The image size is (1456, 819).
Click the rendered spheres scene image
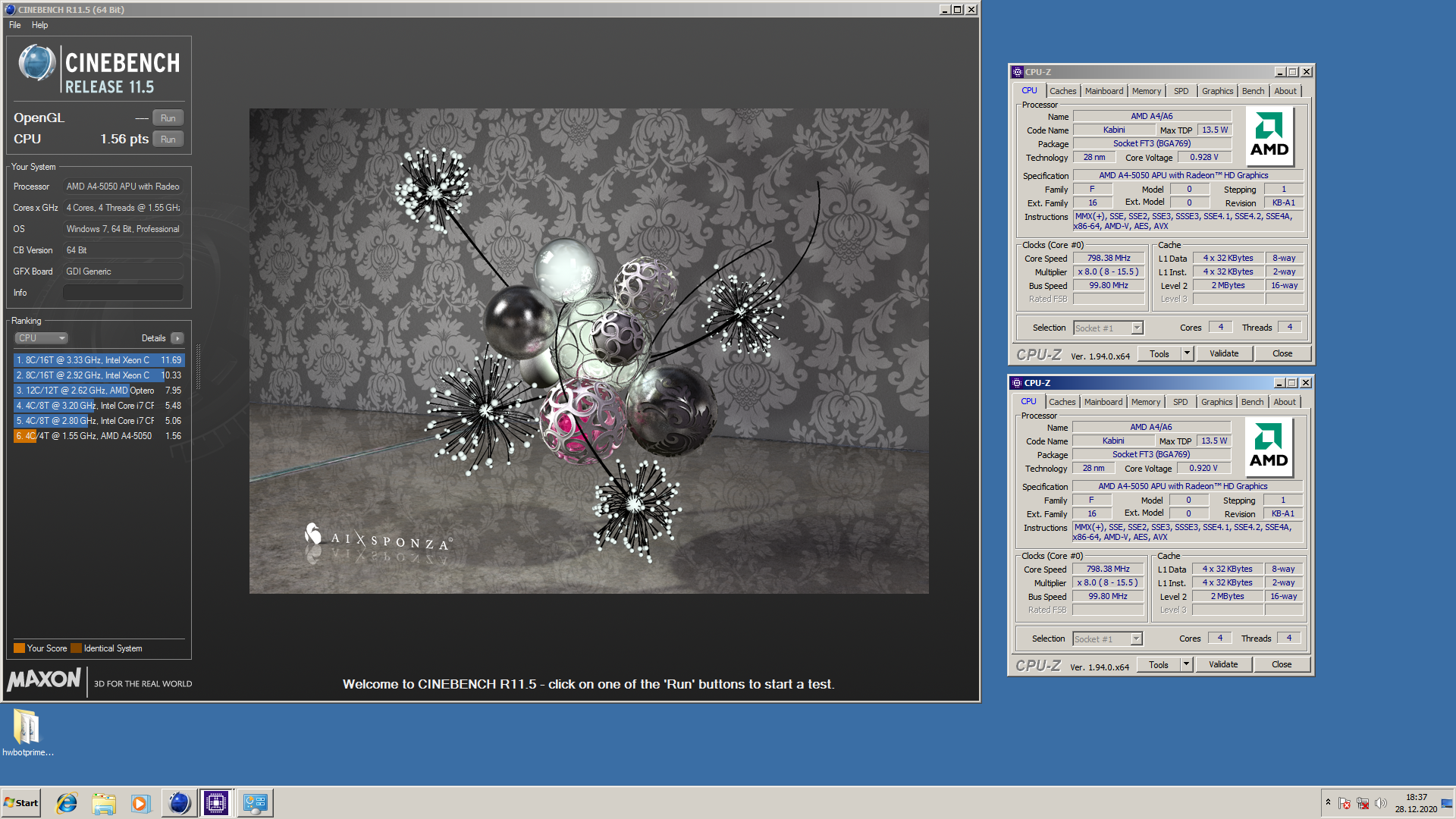pos(588,351)
